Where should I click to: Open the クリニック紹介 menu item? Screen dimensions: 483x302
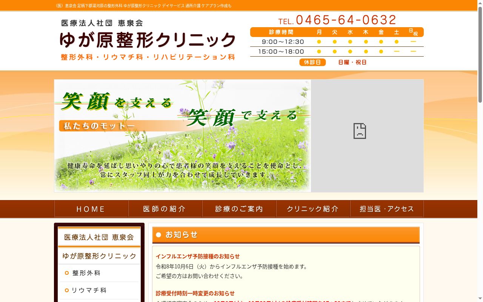coord(313,209)
